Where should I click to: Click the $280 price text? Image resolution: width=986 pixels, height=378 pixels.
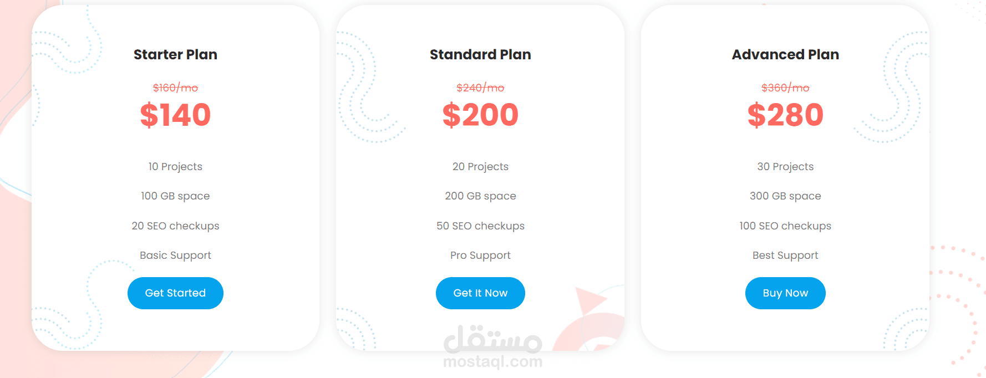(785, 115)
